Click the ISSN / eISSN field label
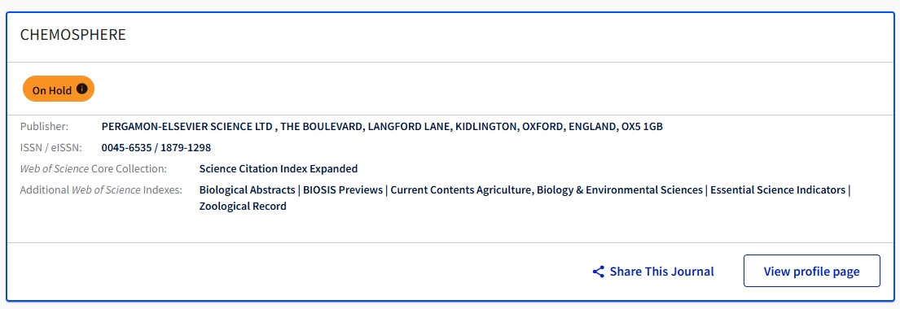This screenshot has height=309, width=900. pos(51,148)
